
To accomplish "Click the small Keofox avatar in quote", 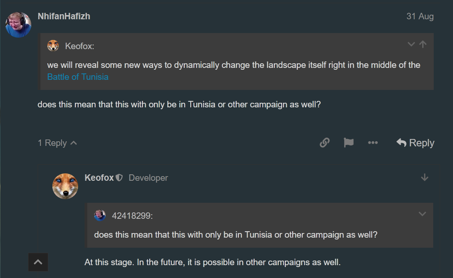I will (x=53, y=46).
